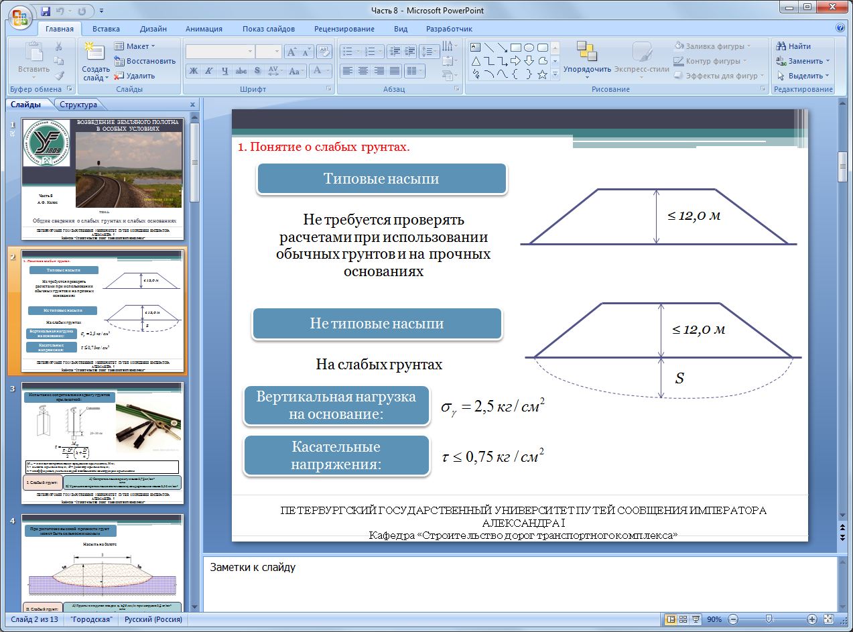Screen dimensions: 853x632
Task: Select the Rectangle shape
Action: (x=516, y=48)
